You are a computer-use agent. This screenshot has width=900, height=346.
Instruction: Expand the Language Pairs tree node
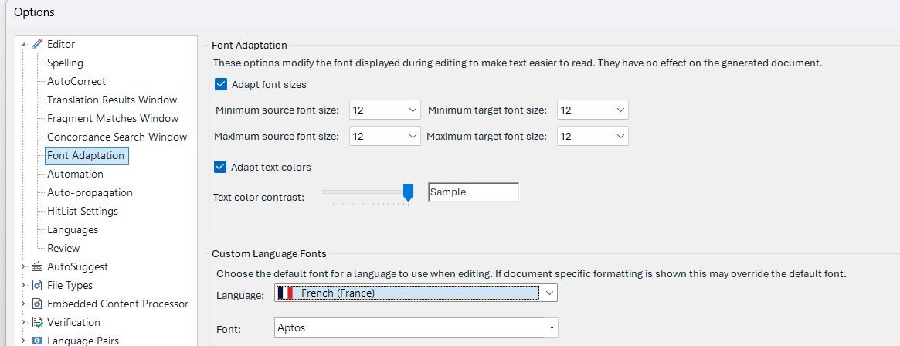tap(23, 341)
